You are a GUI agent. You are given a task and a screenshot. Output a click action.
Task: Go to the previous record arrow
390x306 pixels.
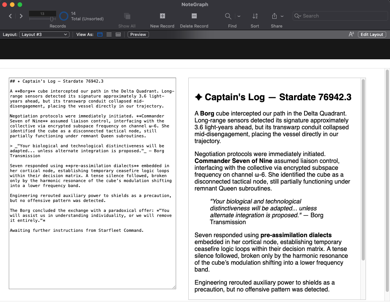pos(10,16)
